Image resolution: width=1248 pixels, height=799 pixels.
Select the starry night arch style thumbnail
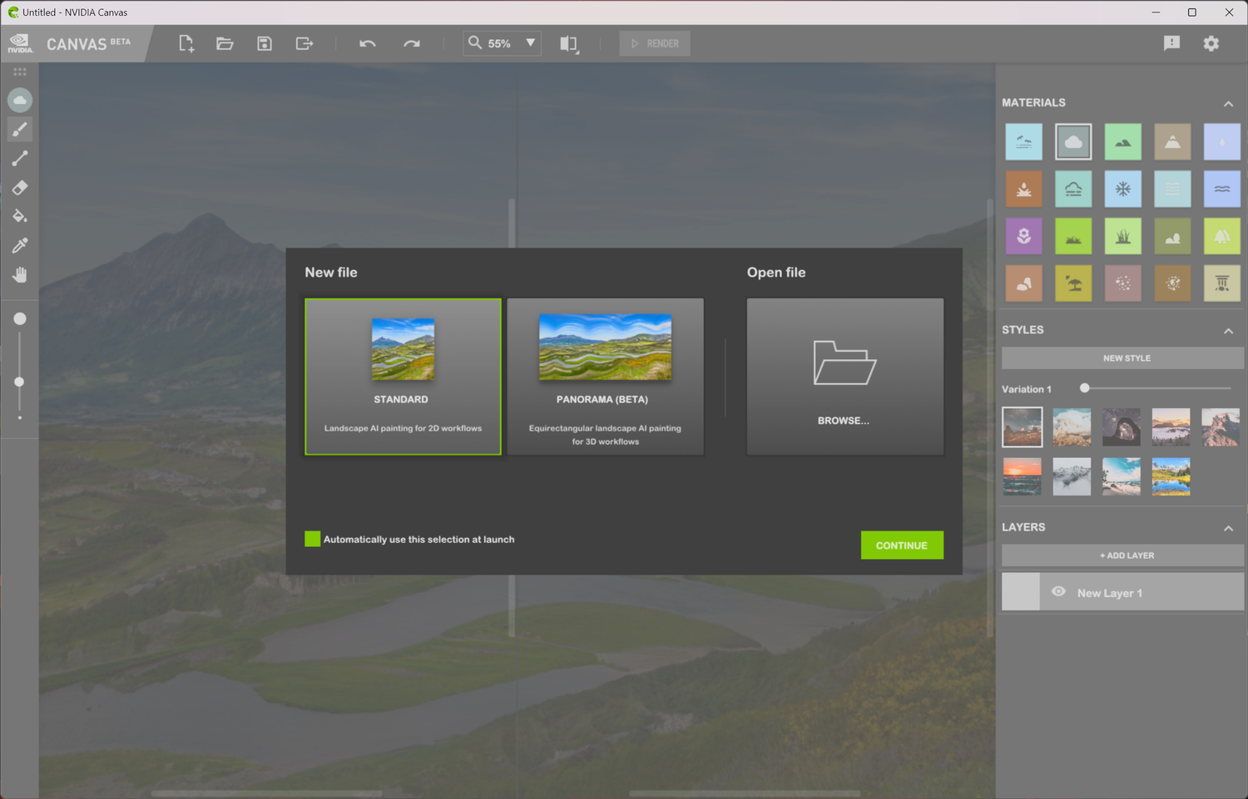click(1122, 427)
